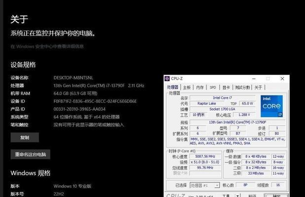Click the 指令集 instruction set text box
Image resolution: width=305 pixels, height=197 pixels.
(237, 141)
